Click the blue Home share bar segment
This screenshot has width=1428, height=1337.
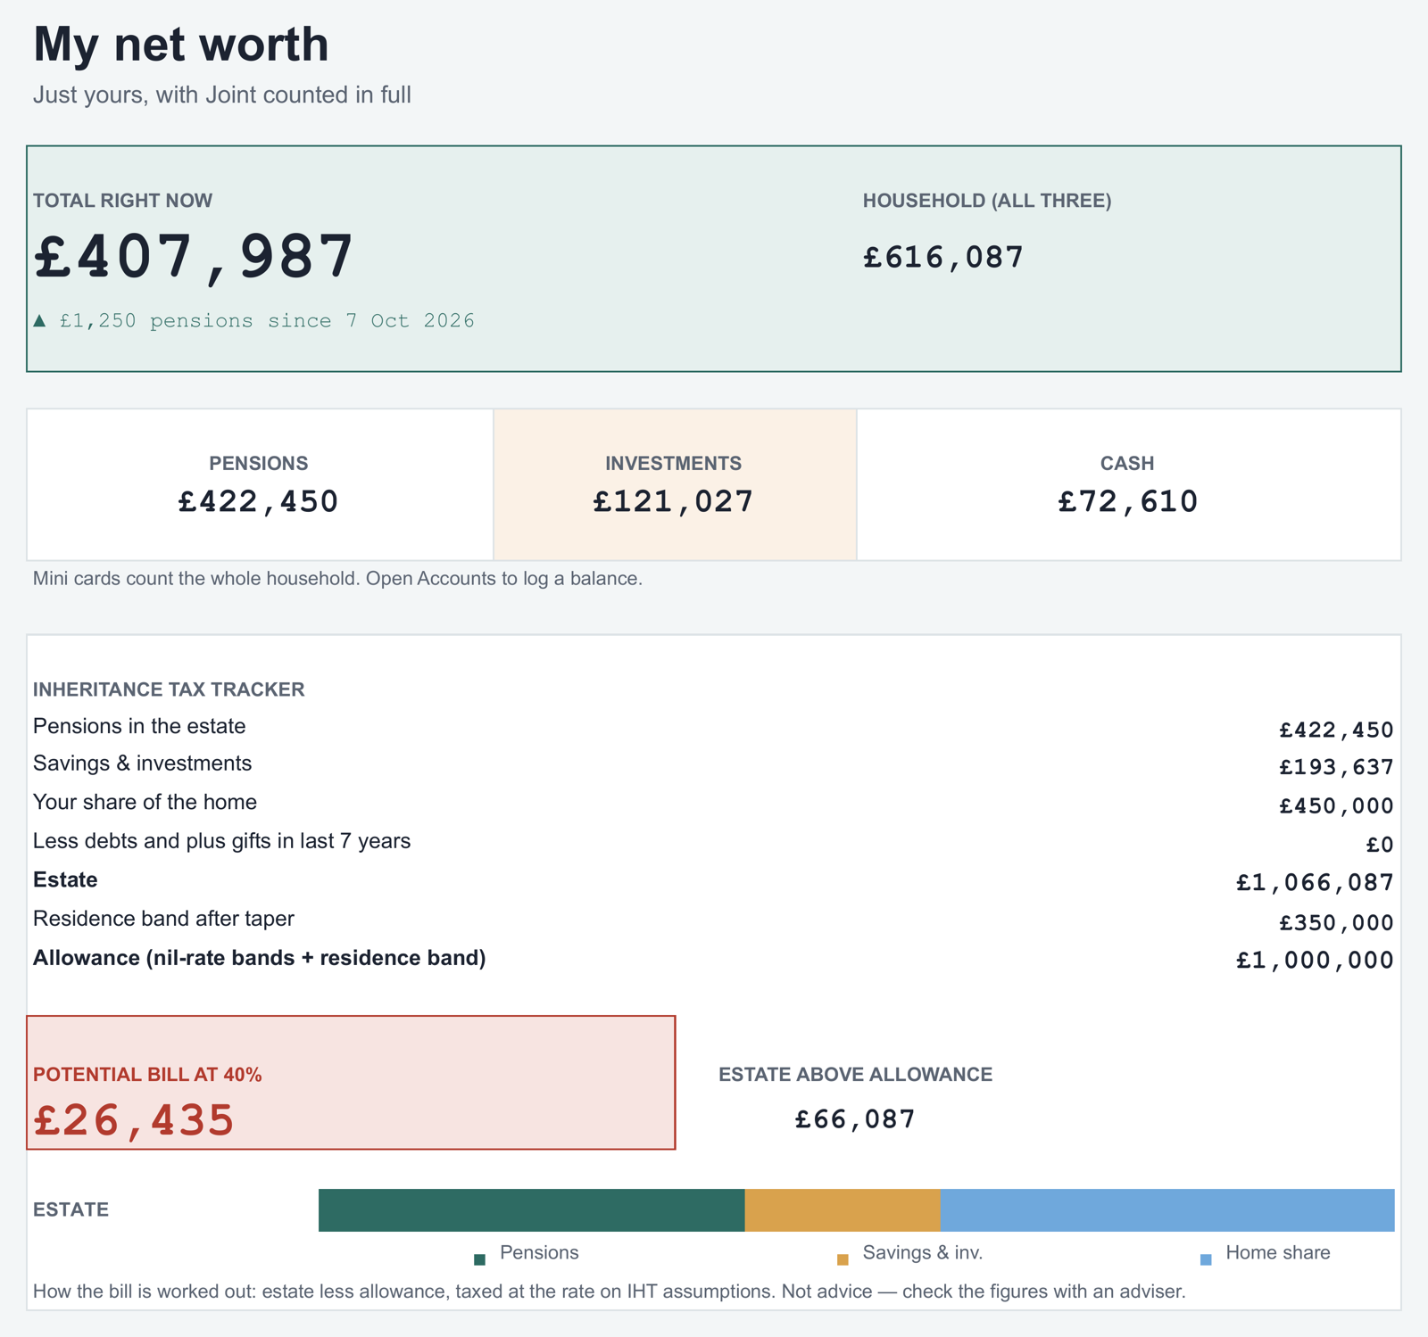click(1166, 1210)
